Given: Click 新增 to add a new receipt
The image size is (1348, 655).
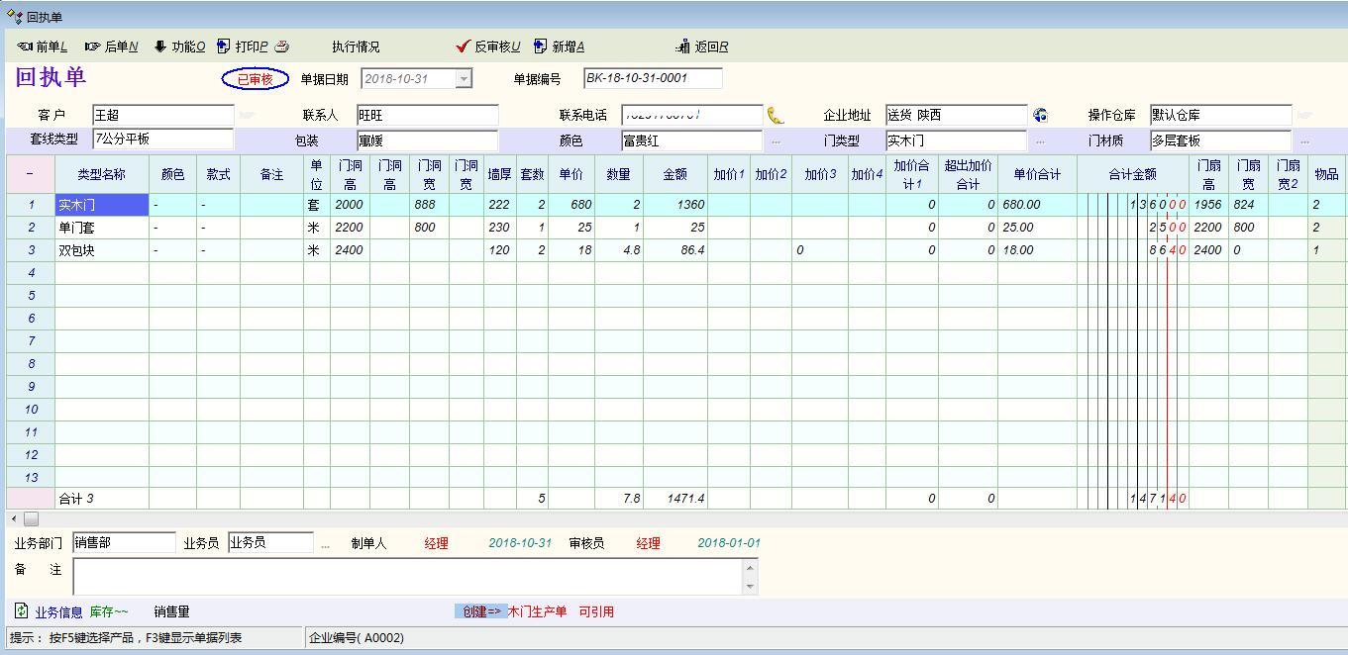Looking at the screenshot, I should [560, 47].
